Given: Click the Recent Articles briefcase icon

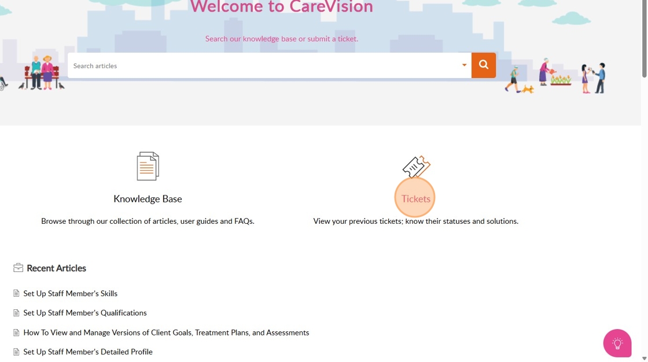Looking at the screenshot, I should (x=18, y=268).
